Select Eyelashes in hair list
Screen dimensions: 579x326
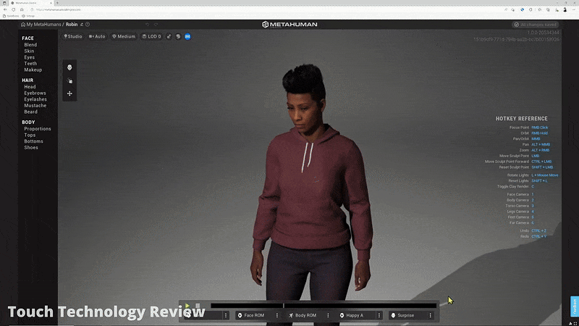[35, 99]
